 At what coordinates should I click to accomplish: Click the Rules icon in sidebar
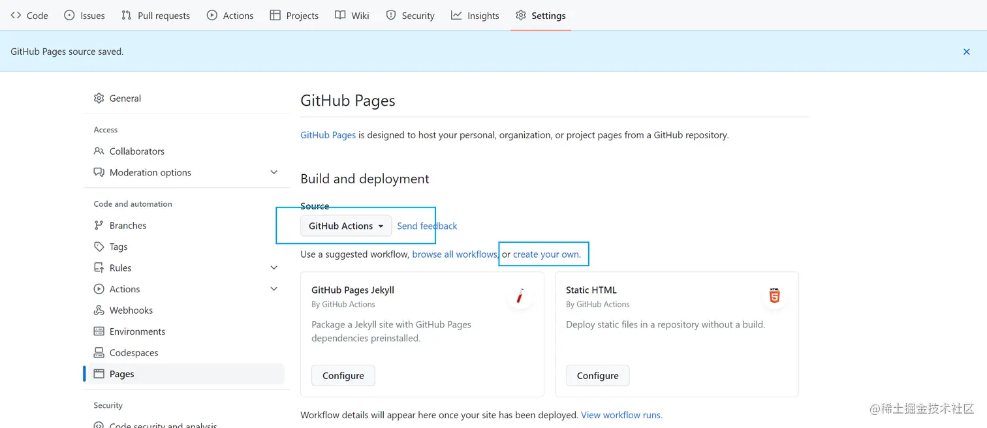pos(99,268)
